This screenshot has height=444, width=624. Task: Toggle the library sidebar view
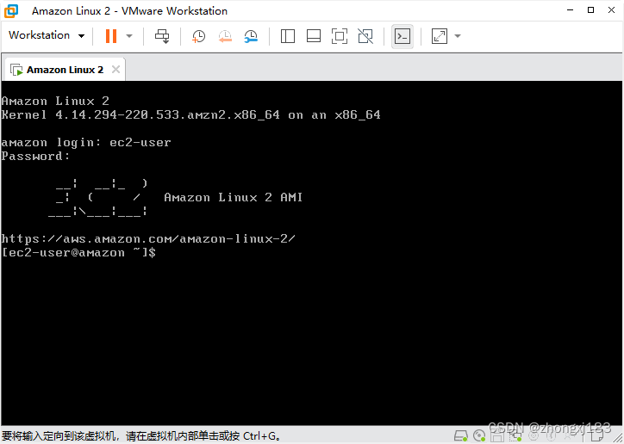tap(288, 36)
